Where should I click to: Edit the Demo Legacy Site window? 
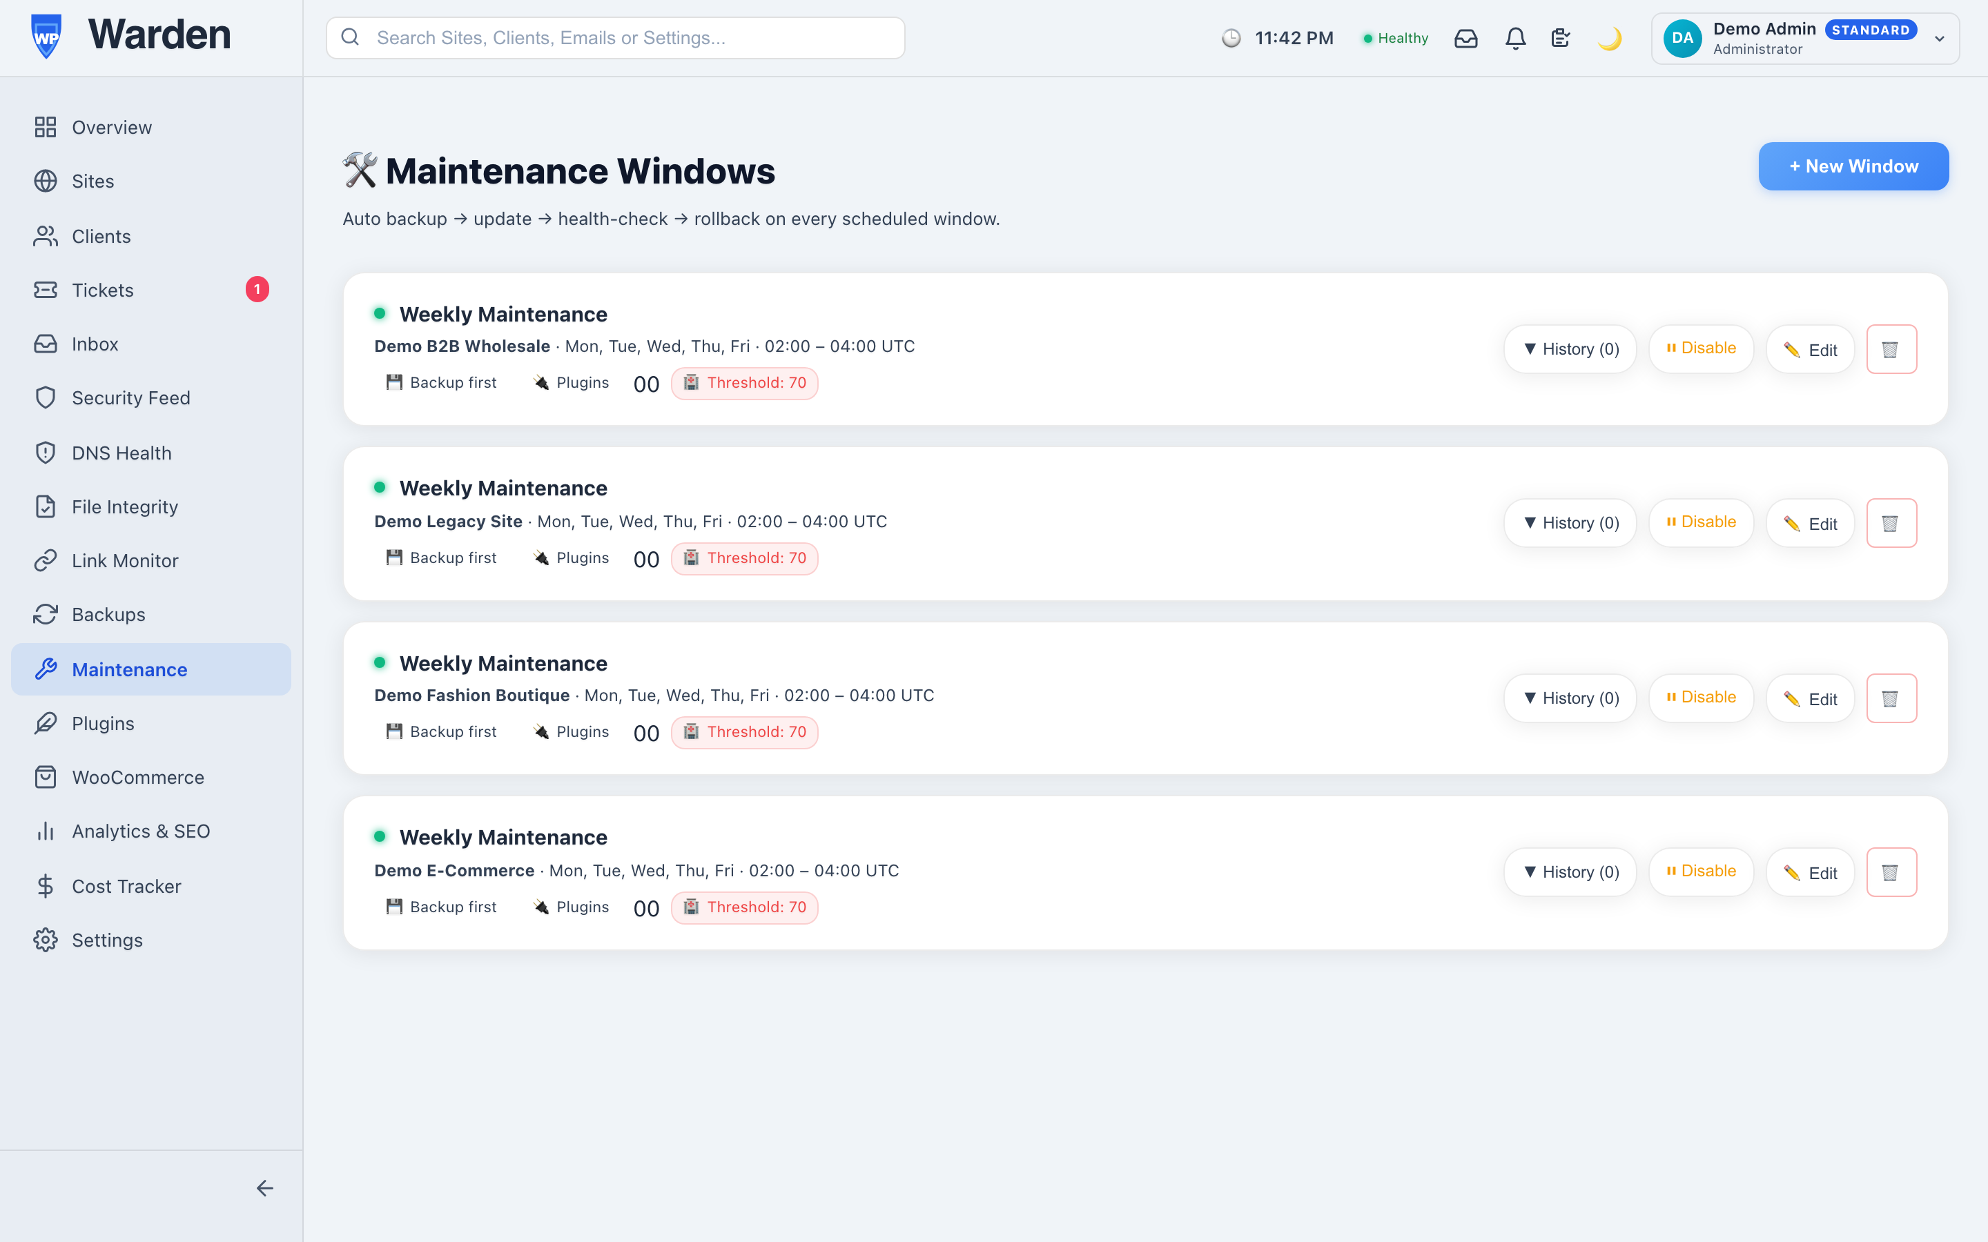(1810, 524)
